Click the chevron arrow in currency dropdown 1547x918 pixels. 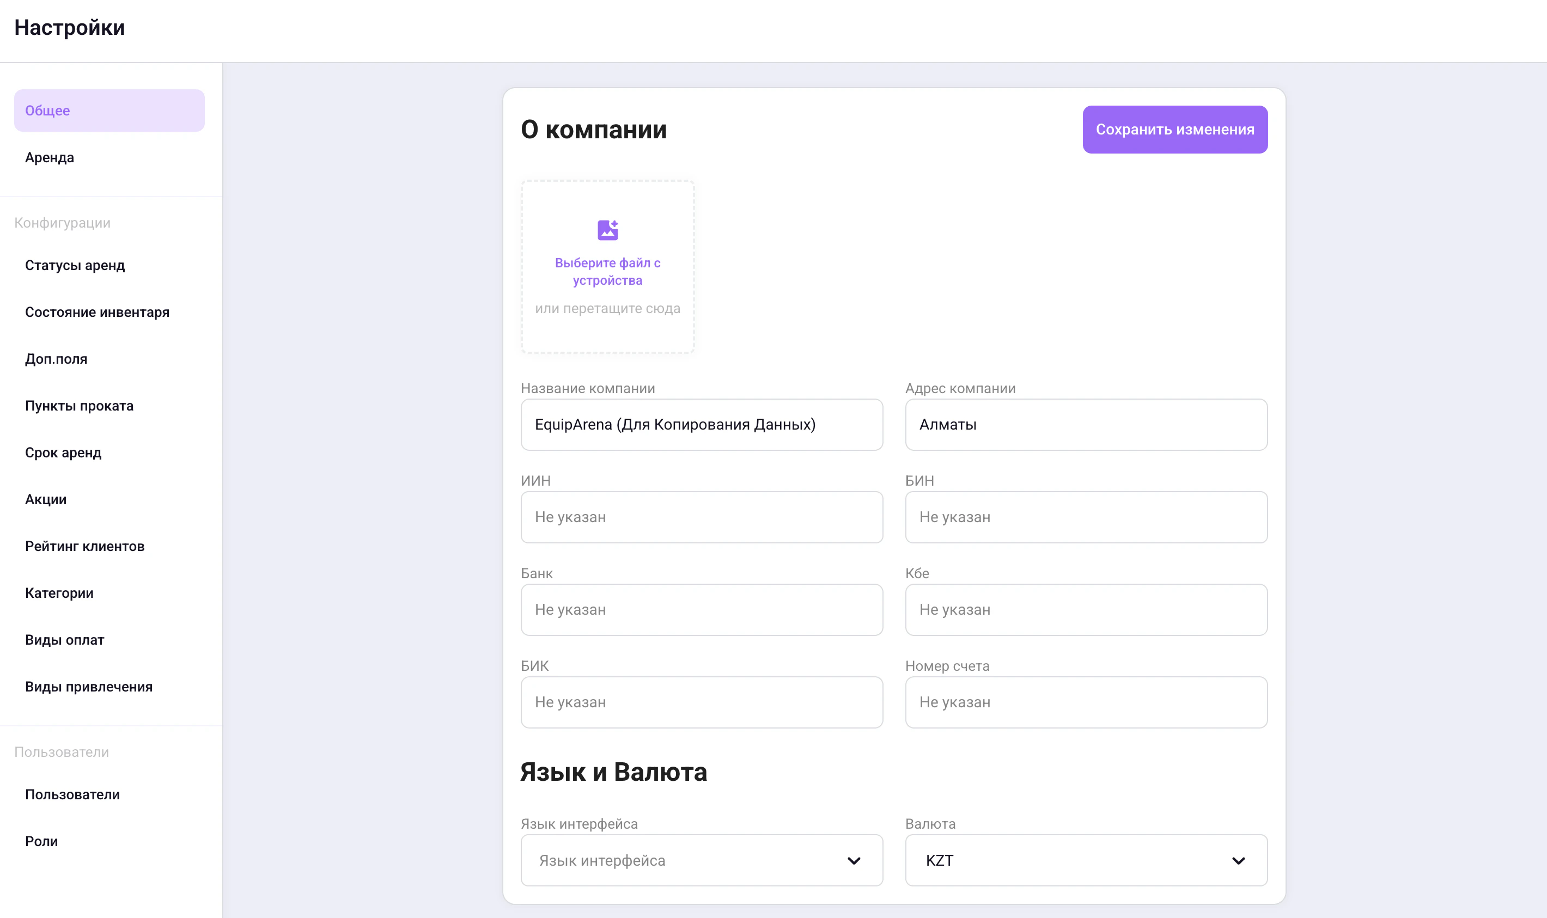point(1238,860)
